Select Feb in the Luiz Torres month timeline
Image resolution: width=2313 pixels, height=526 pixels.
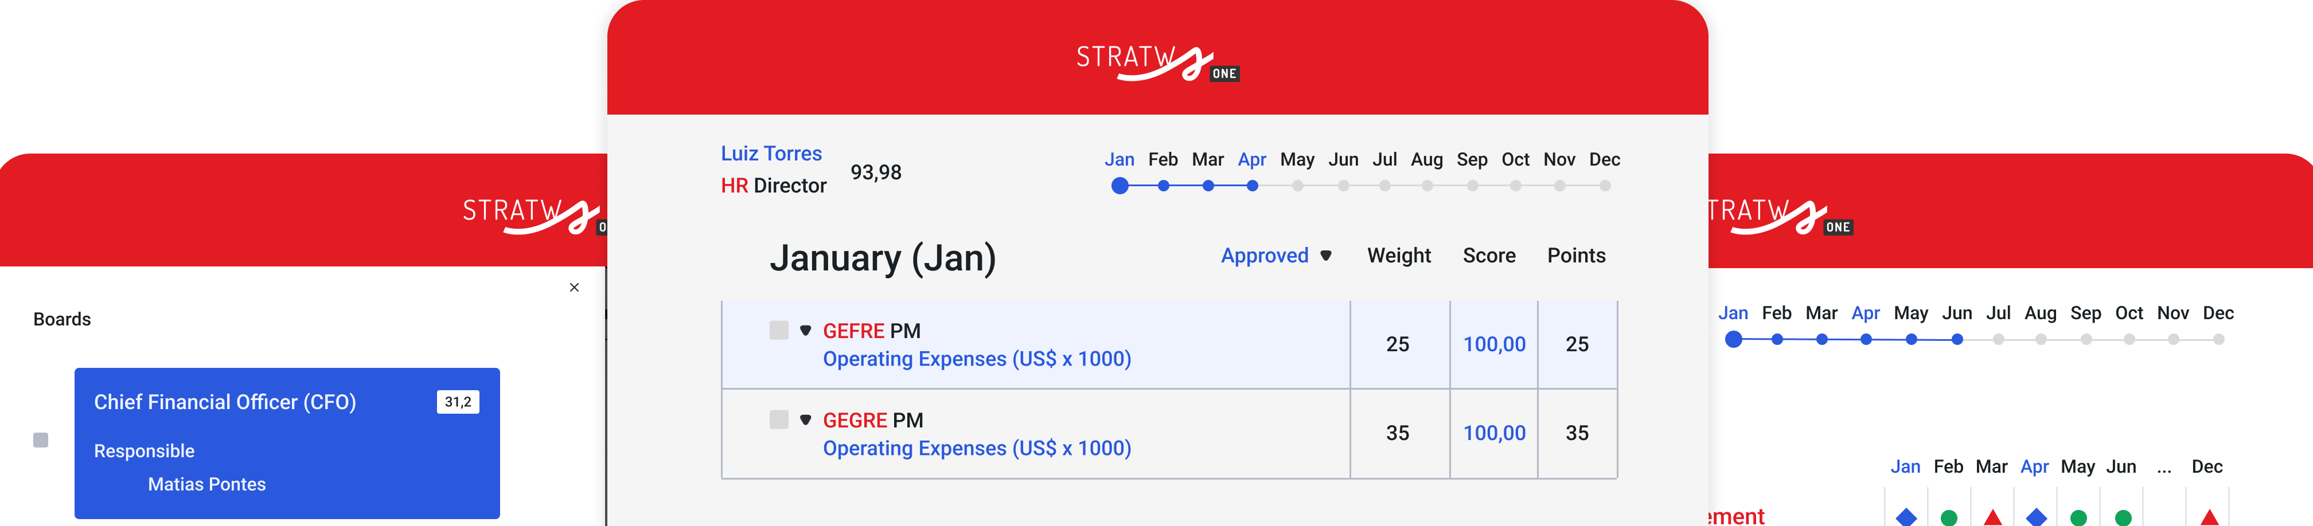pos(1163,160)
